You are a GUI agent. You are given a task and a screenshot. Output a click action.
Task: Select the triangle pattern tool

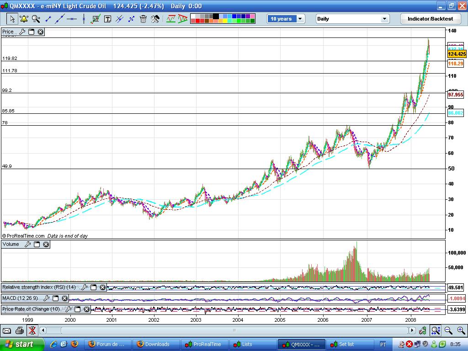coord(183,19)
